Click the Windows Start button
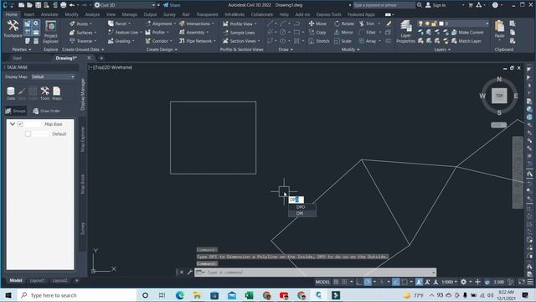 coord(8,295)
